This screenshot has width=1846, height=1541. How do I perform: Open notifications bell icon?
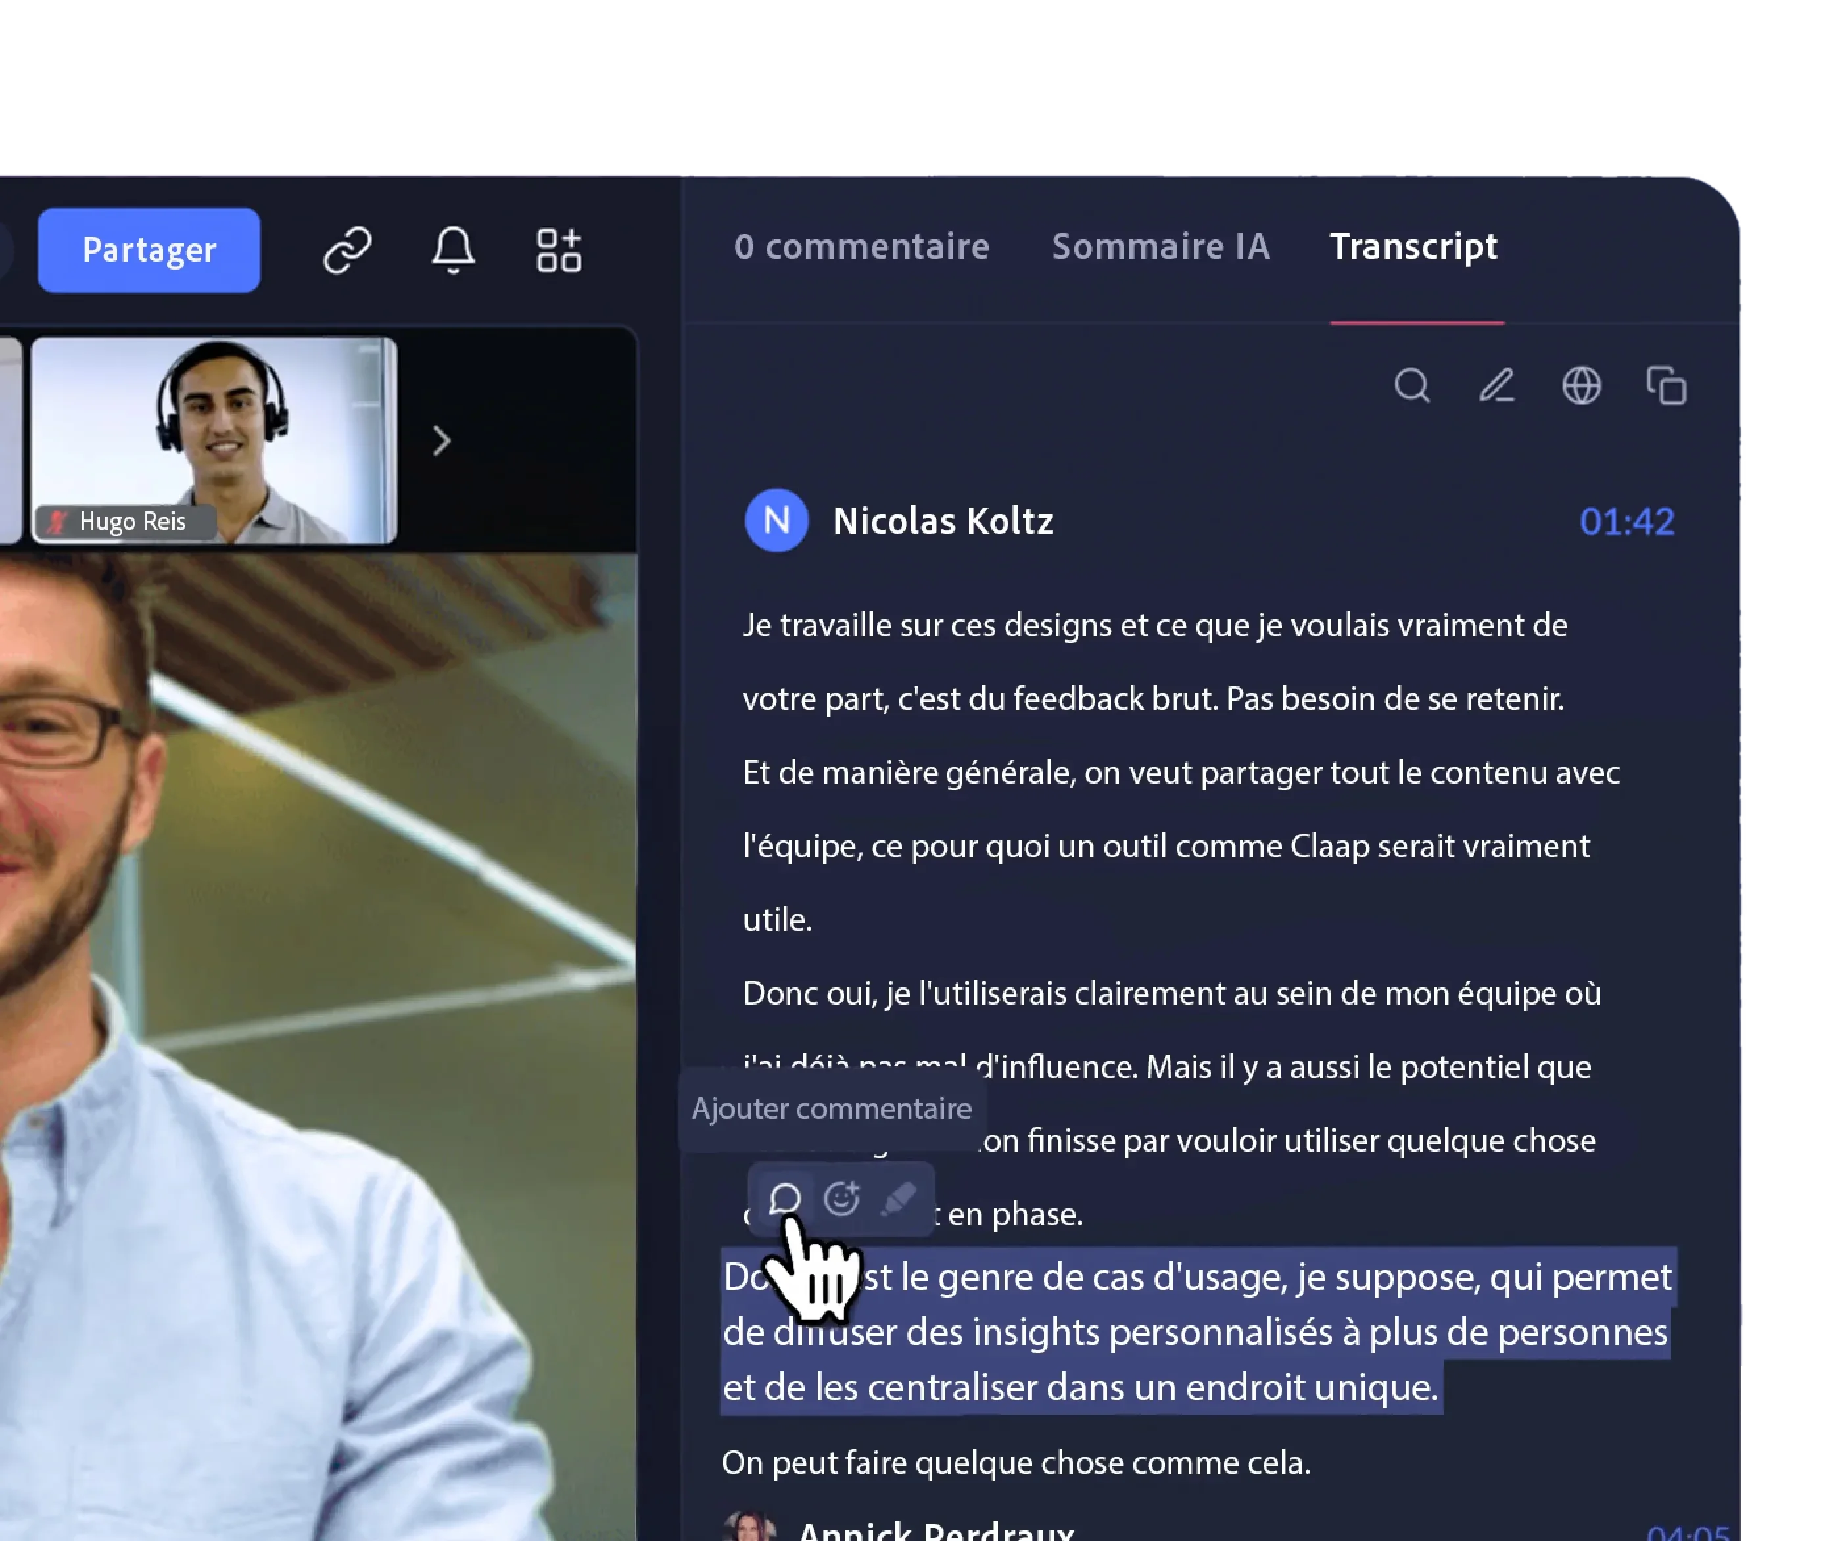[x=453, y=250]
